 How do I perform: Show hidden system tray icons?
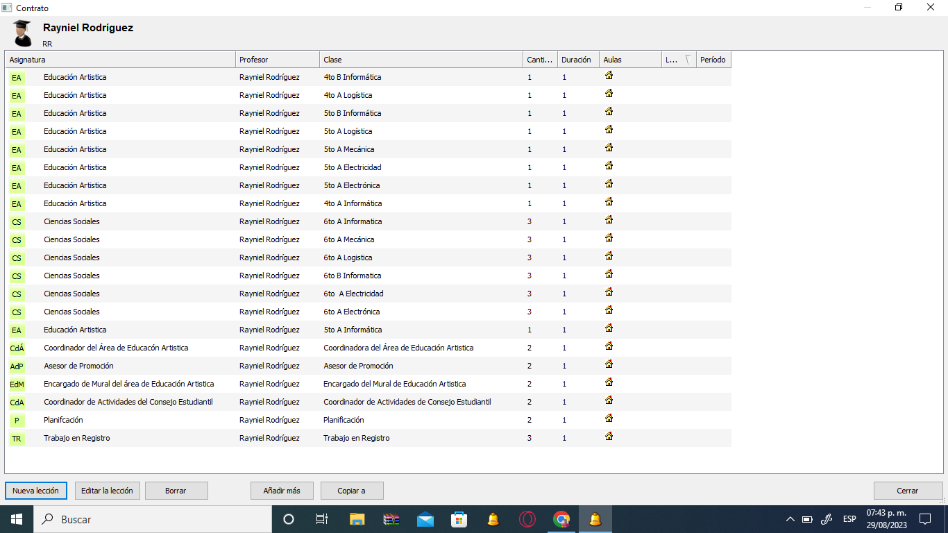tap(790, 519)
